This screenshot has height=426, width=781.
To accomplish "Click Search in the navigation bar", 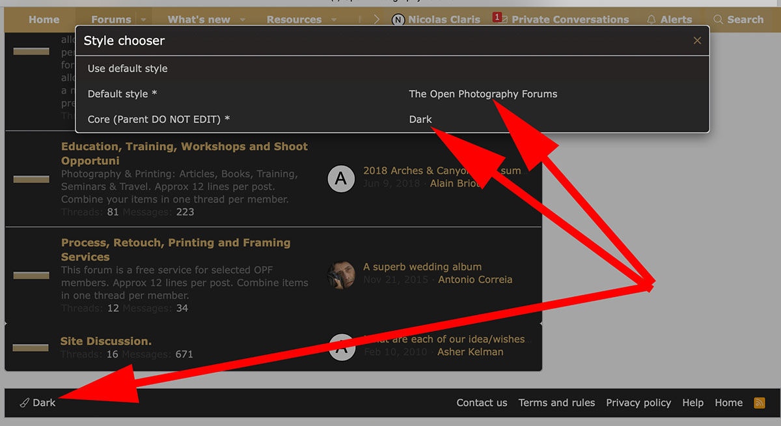I will (738, 20).
